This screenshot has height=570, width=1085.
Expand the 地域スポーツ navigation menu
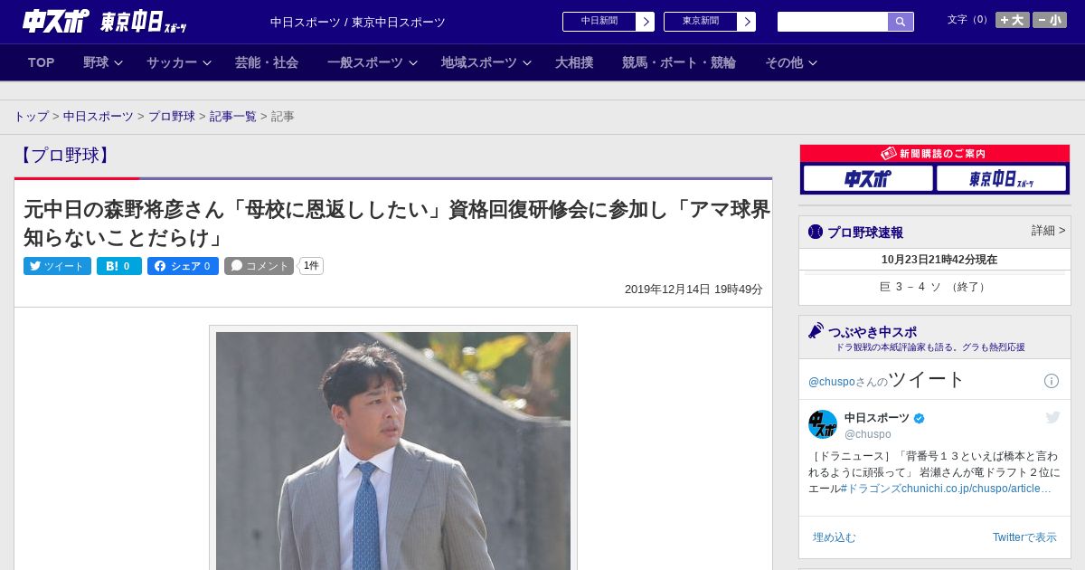coord(486,62)
